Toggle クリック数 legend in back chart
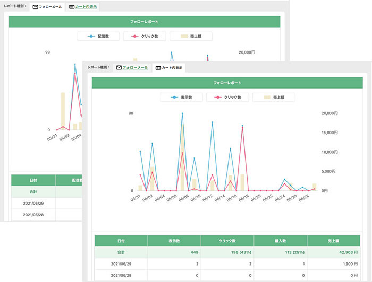Image resolution: width=372 pixels, height=282 pixels. coord(145,36)
